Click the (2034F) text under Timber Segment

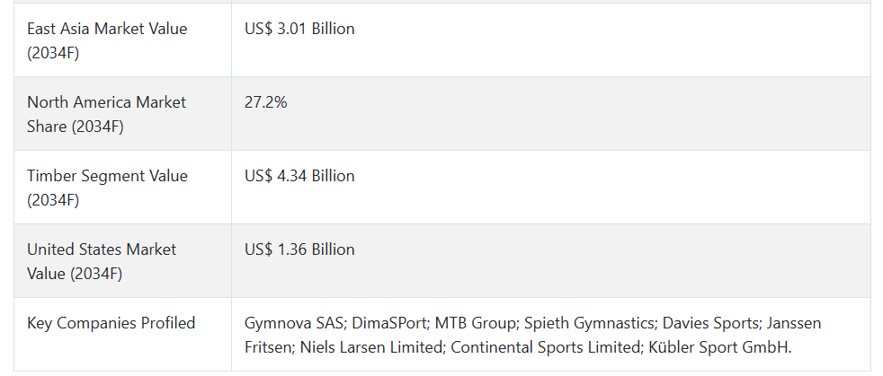53,200
